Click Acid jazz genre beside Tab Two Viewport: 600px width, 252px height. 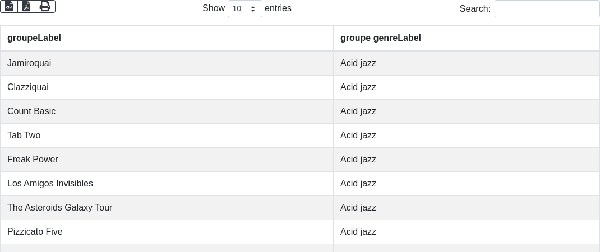pyautogui.click(x=358, y=136)
